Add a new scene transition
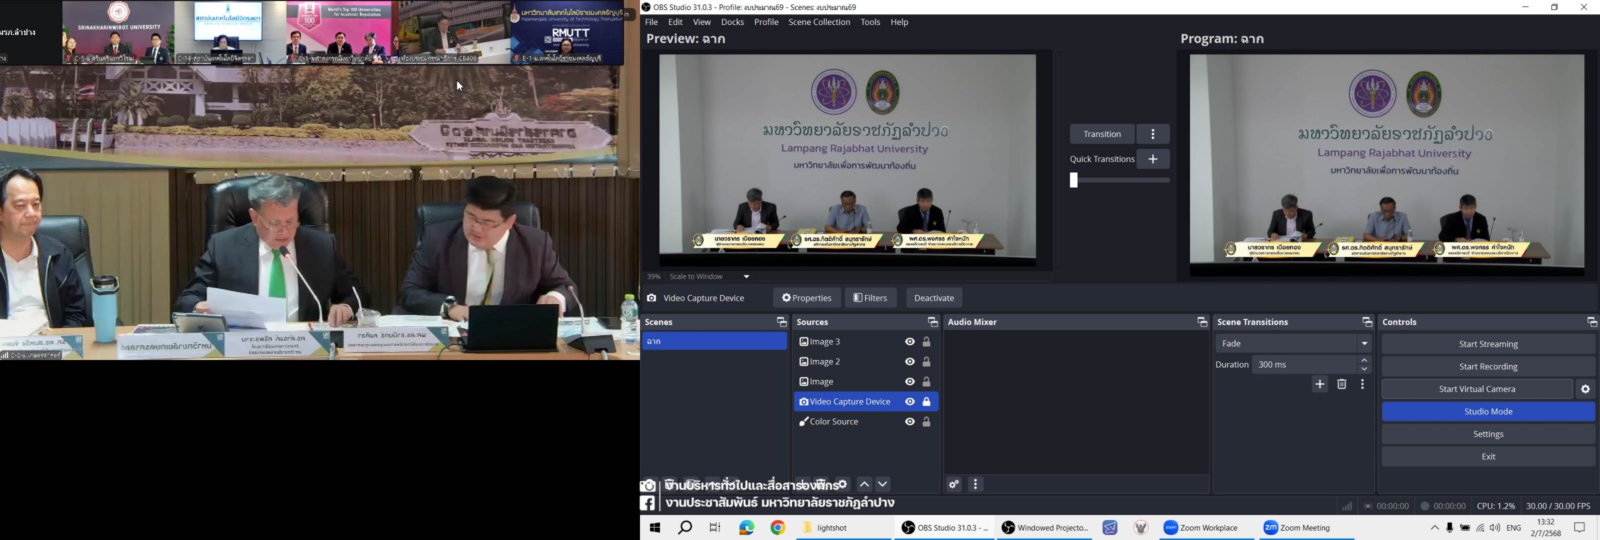Screen dimensions: 1600x540 [1319, 384]
